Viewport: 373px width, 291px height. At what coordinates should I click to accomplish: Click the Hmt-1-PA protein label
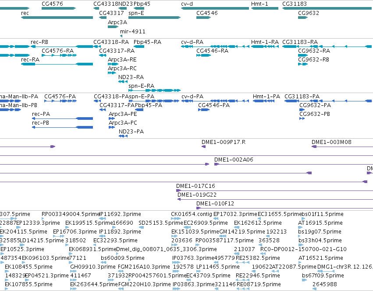click(x=266, y=97)
